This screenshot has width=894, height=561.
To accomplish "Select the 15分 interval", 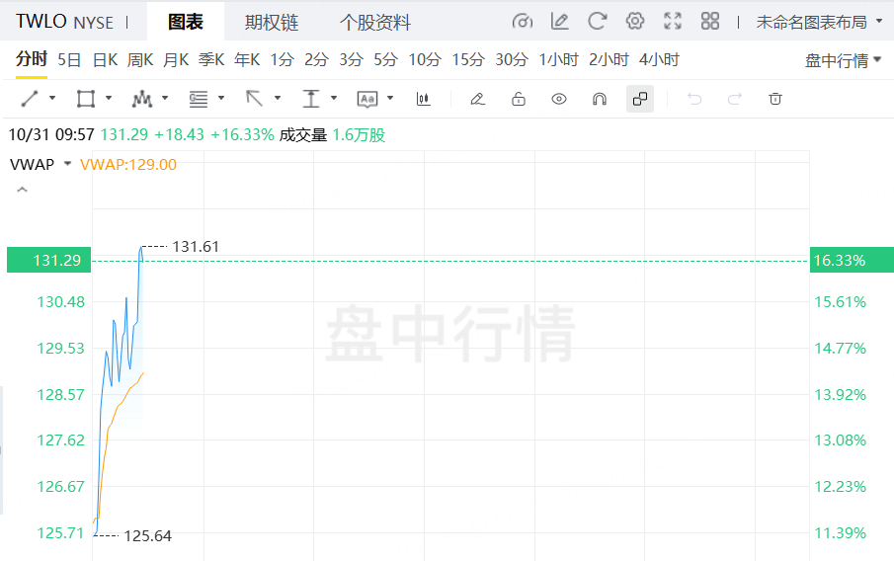I will 468,59.
